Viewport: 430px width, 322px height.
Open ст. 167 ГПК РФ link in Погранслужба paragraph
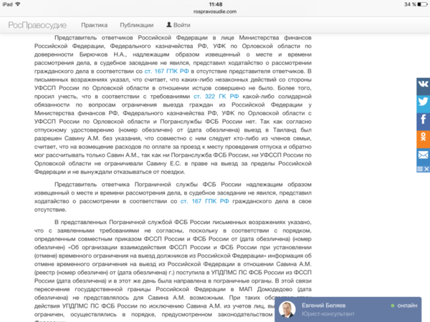pos(204,201)
